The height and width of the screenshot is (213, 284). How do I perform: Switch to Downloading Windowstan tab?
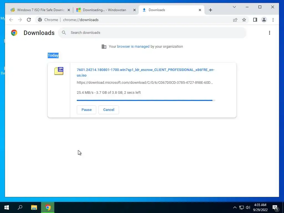click(106, 10)
